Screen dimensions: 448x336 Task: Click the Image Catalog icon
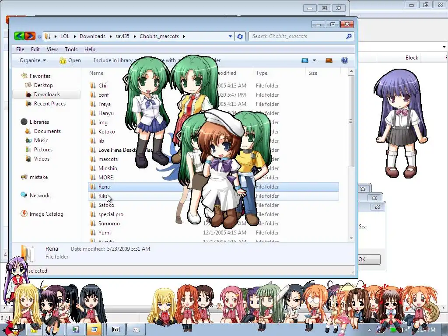[24, 213]
